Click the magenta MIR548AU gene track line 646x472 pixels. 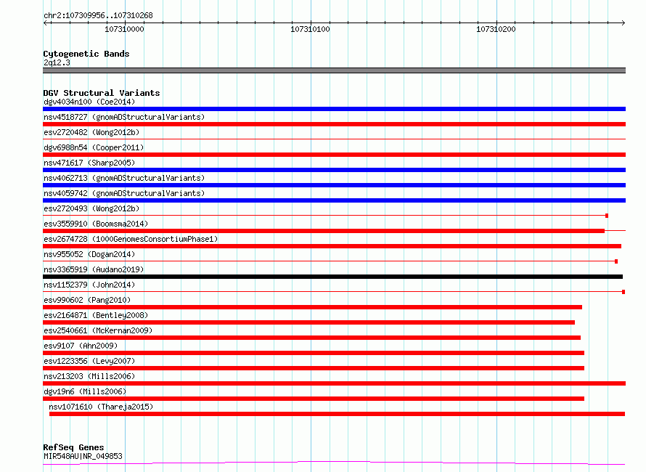click(x=334, y=463)
